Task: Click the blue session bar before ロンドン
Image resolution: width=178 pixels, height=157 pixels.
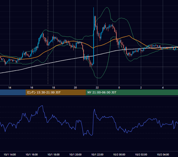Action: (13, 92)
